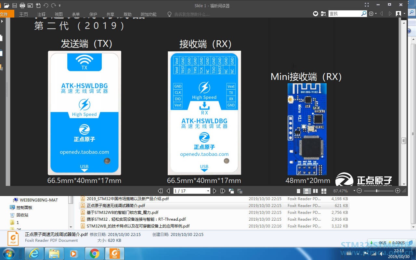The image size is (416, 260).
Task: Jump to the first page
Action: pos(160,191)
